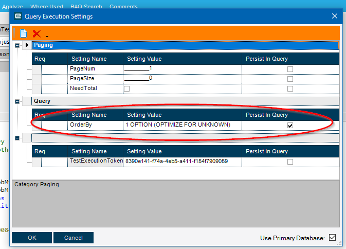Click the Epicor logo in title bar

[x=18, y=16]
